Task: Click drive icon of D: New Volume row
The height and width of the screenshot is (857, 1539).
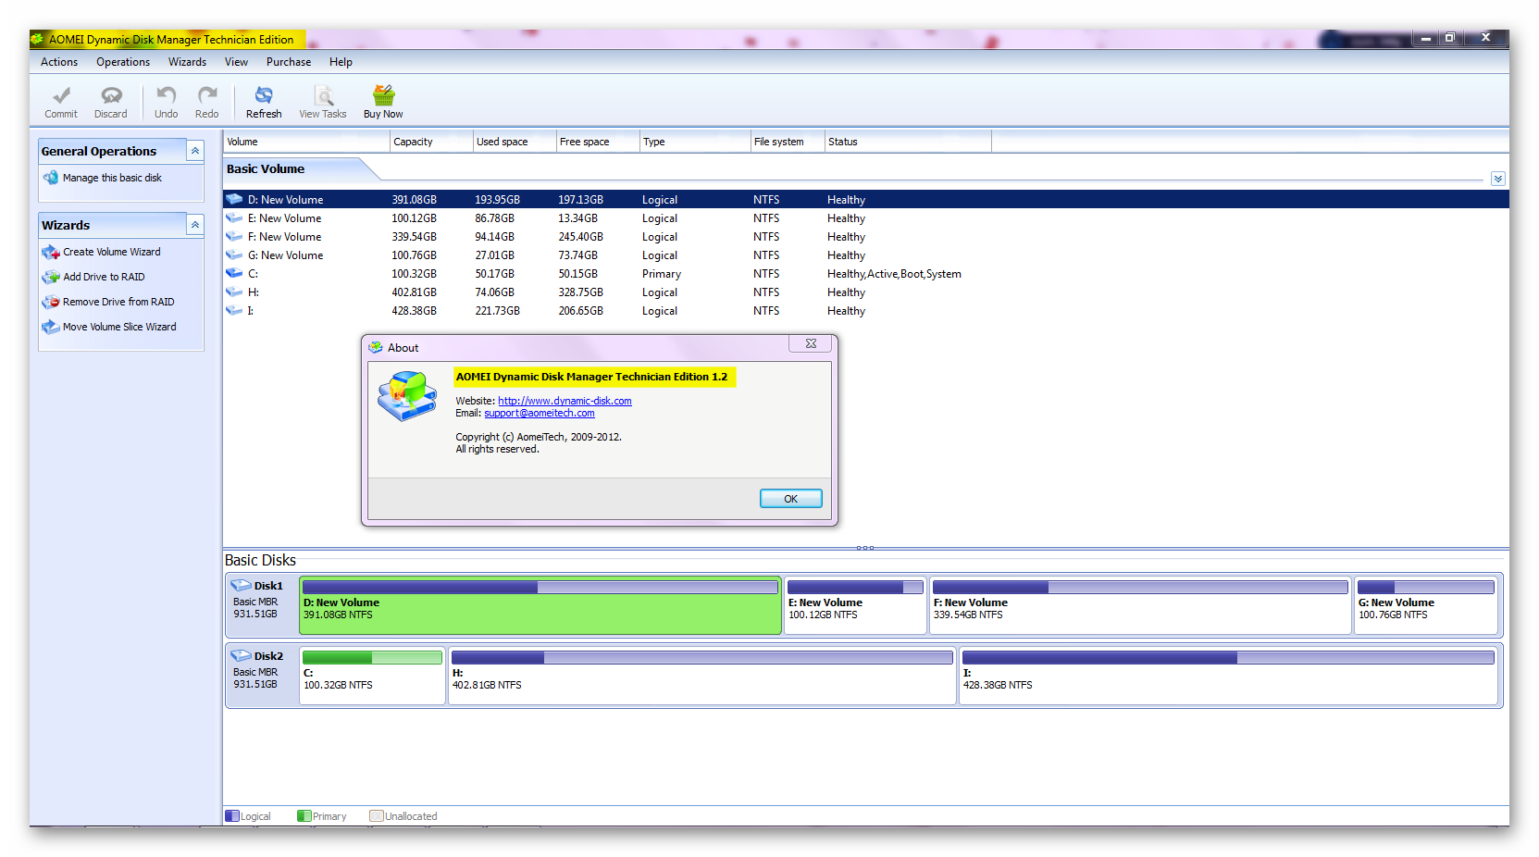Action: tap(235, 200)
